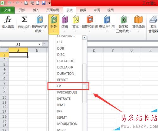The width and height of the screenshot is (158, 131).
Task: Click the new blank document icon in quick access toolbar
Action: (x=38, y=3)
